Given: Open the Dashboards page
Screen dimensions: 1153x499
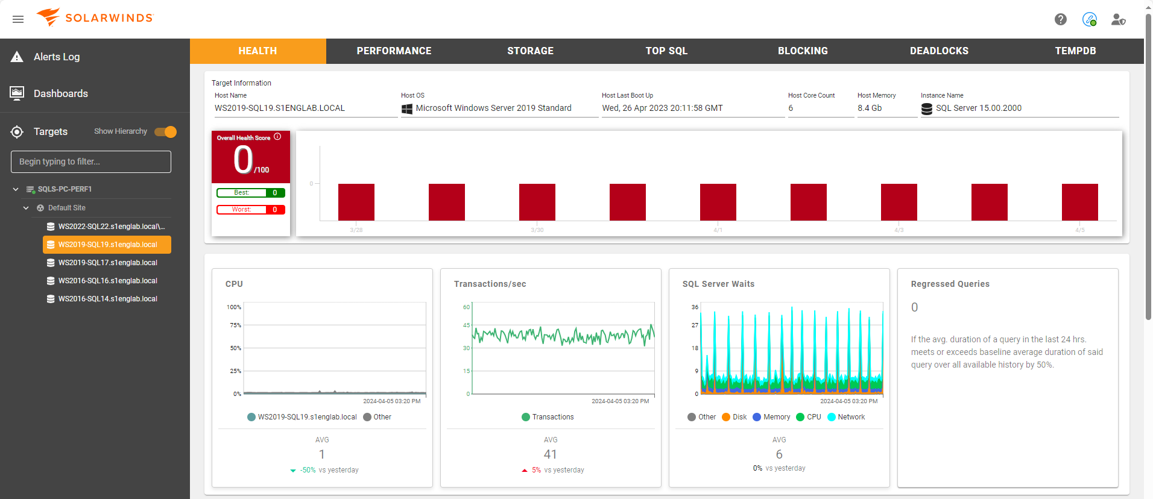Looking at the screenshot, I should 60,93.
